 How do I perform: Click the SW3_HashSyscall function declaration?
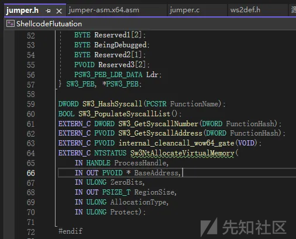[112, 104]
